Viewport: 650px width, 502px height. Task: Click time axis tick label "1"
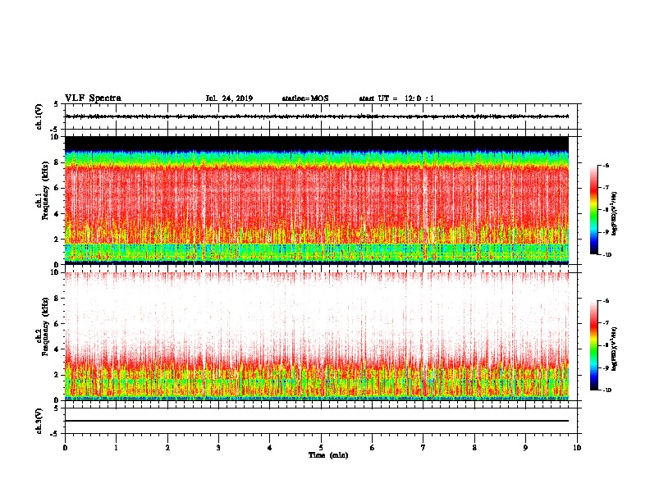tap(116, 448)
